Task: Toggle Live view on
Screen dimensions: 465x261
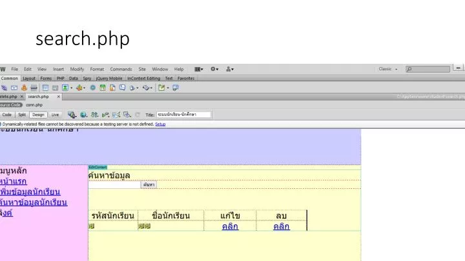Action: pos(55,115)
